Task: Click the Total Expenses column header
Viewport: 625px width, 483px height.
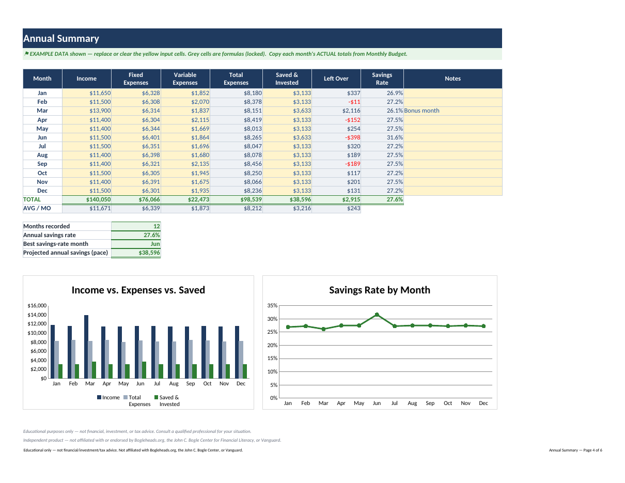Action: point(236,79)
